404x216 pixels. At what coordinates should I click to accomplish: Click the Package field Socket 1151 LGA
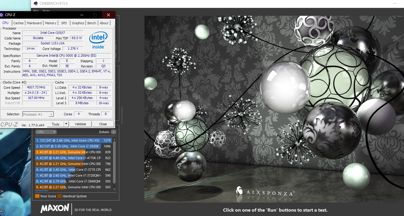tap(53, 43)
